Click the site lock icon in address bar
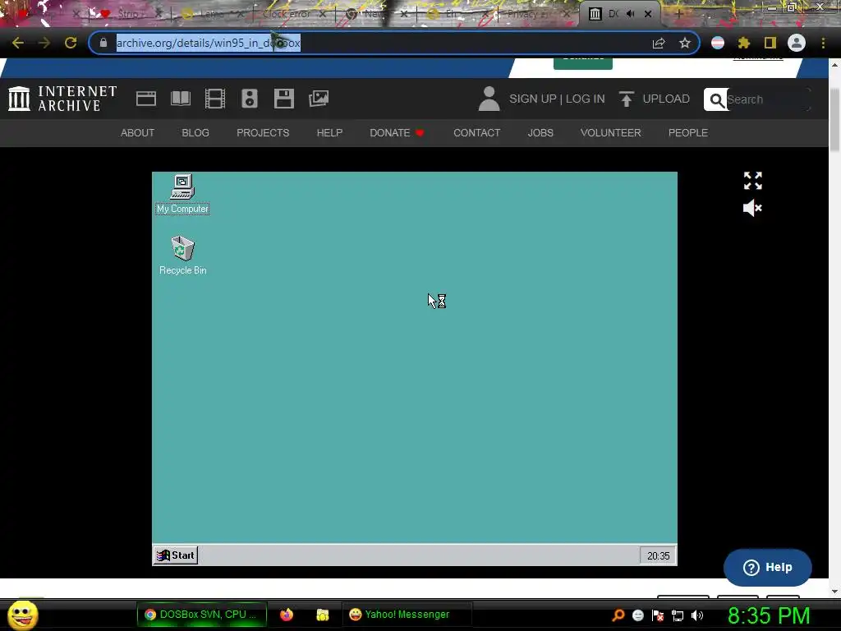This screenshot has width=841, height=631. pyautogui.click(x=103, y=43)
